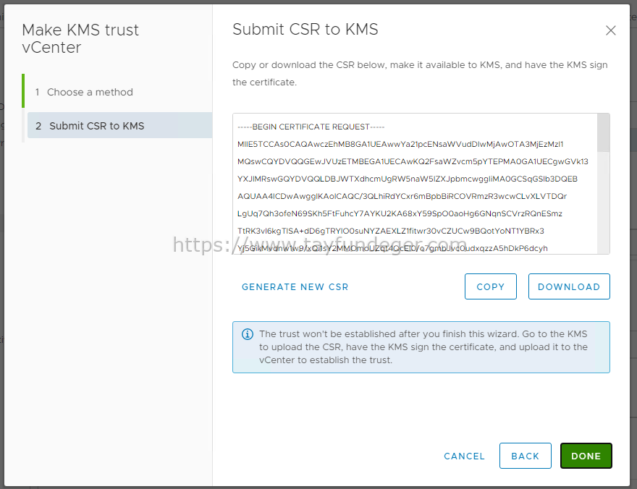Image resolution: width=637 pixels, height=489 pixels.
Task: Click the BEGIN CERTIFICATE REQUEST line
Action: coord(311,127)
